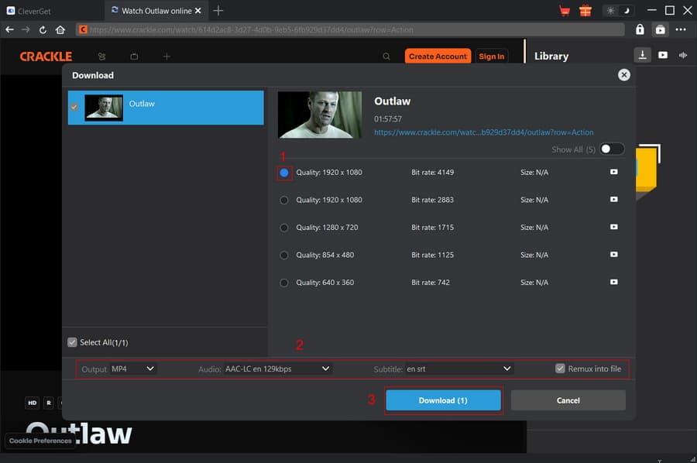Viewport: 697px width, 463px height.
Task: Uncheck the Remux into file checkbox
Action: click(561, 369)
